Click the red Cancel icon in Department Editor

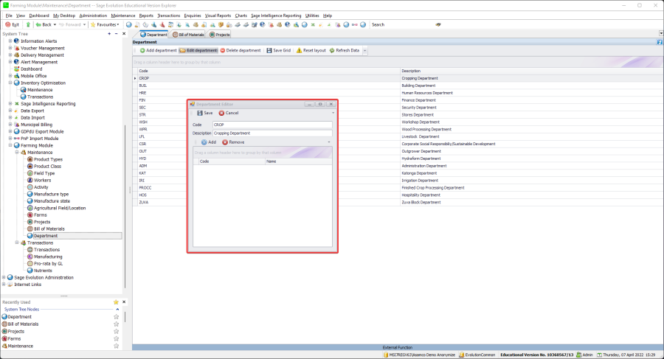coord(221,113)
